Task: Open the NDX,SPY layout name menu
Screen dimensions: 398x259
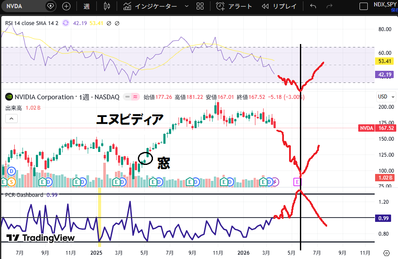Action: point(385,4)
